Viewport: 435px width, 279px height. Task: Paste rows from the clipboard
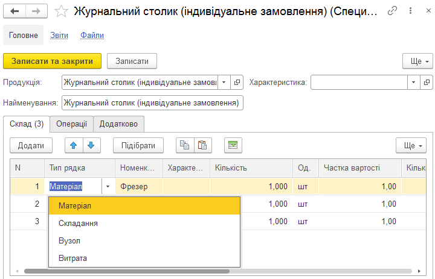pos(202,145)
